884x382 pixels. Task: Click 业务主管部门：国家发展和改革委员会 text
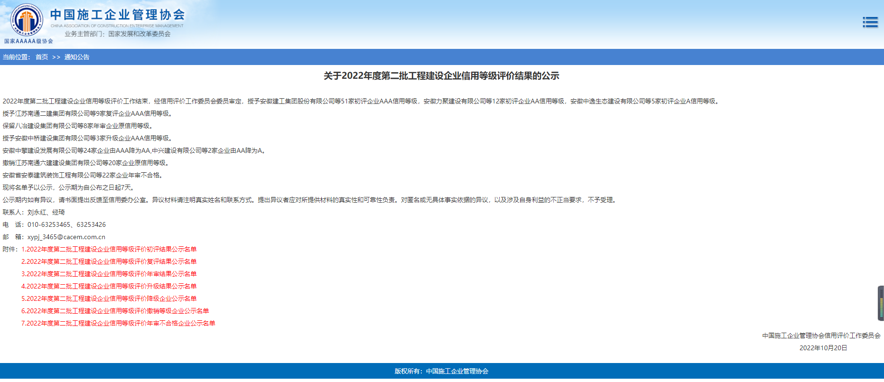[118, 34]
